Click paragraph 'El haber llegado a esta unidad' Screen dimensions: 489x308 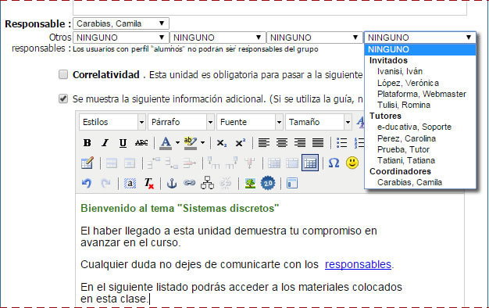(229, 237)
